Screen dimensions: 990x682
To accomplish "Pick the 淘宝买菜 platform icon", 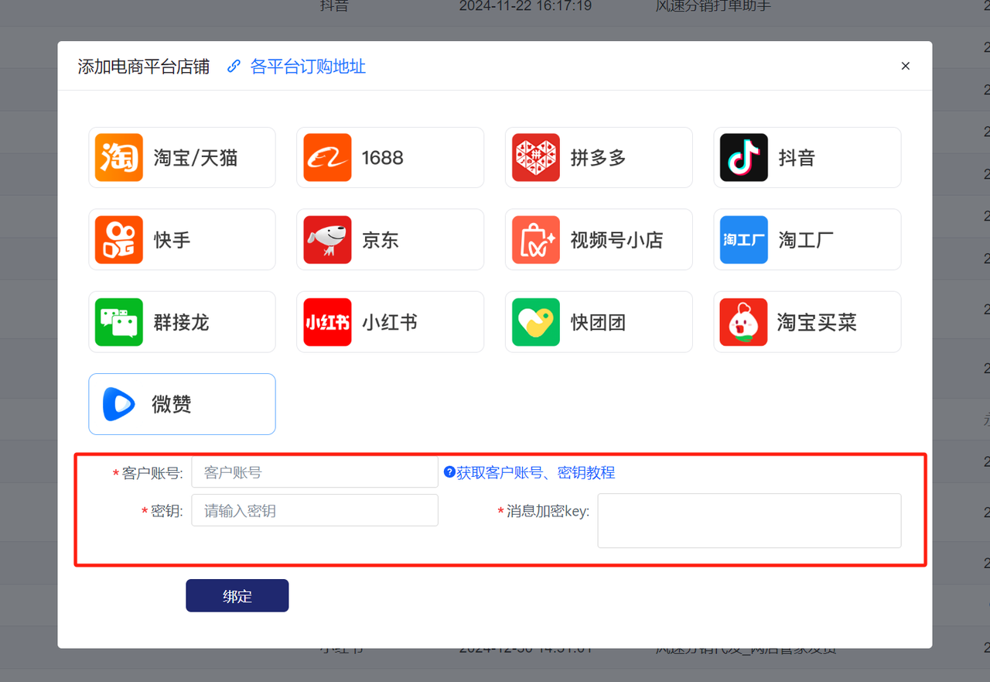I will point(744,322).
